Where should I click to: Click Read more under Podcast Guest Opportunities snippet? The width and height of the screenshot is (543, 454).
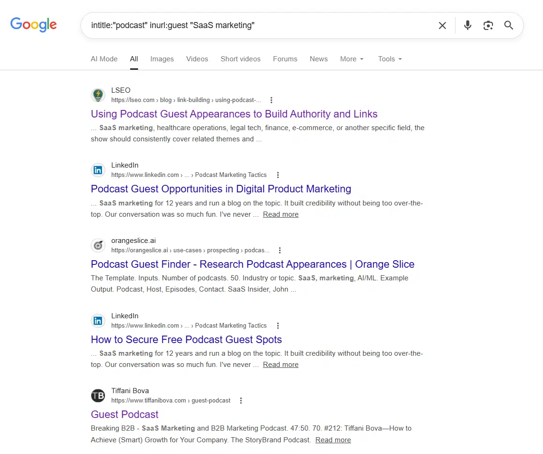(x=280, y=214)
